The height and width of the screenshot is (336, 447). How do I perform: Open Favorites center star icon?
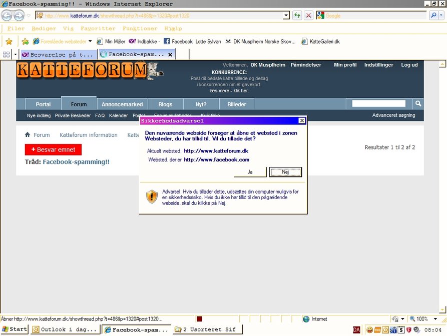click(9, 42)
